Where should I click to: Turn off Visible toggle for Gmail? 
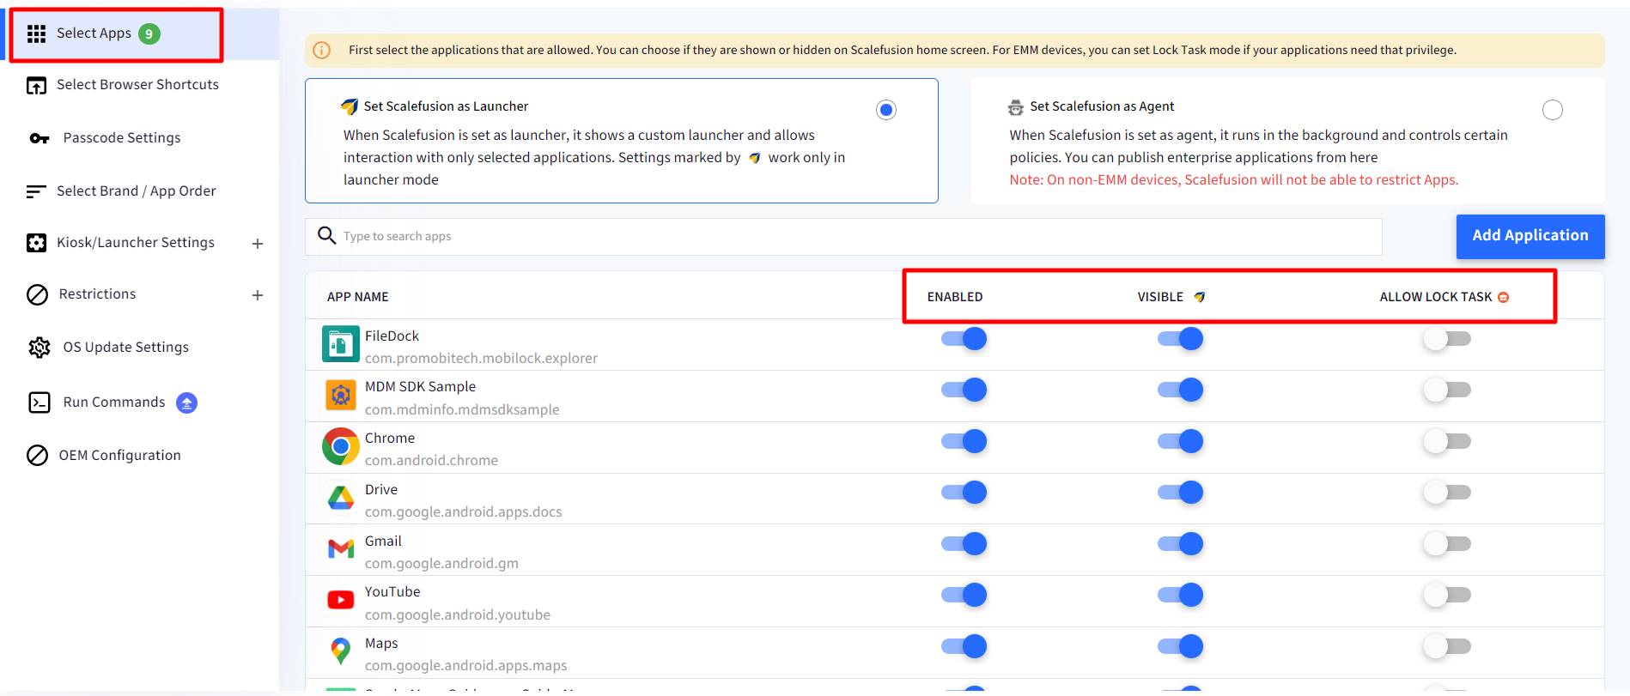pyautogui.click(x=1180, y=543)
